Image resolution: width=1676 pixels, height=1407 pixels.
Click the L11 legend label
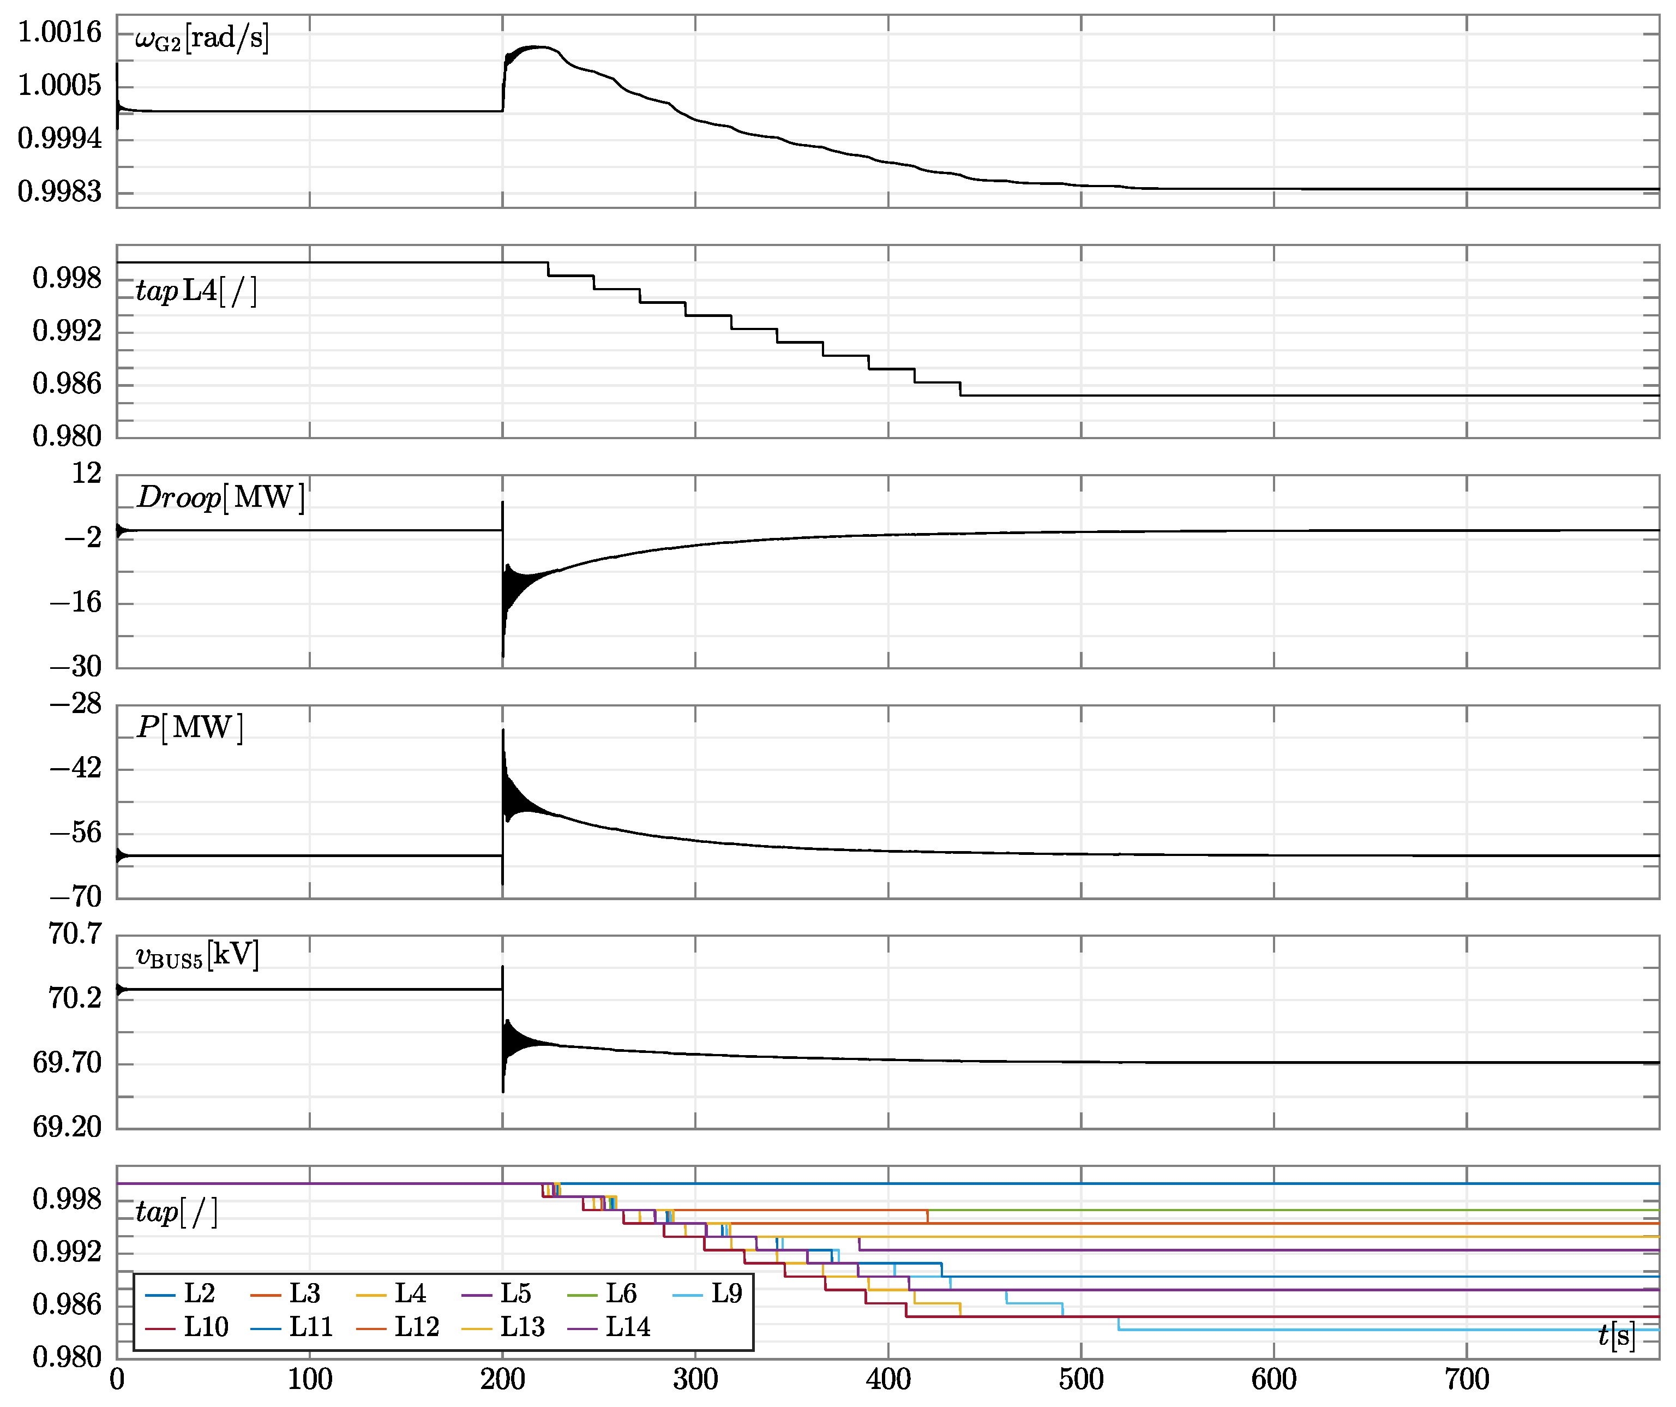click(310, 1327)
